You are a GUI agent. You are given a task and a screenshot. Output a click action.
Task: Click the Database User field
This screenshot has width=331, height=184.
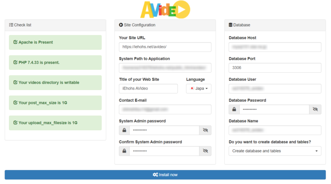point(275,88)
